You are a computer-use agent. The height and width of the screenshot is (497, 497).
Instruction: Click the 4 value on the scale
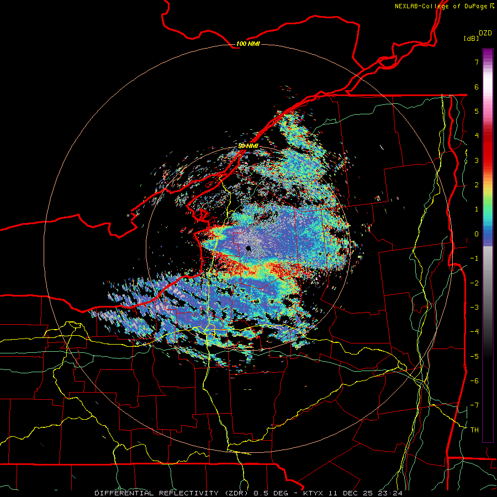click(x=477, y=136)
